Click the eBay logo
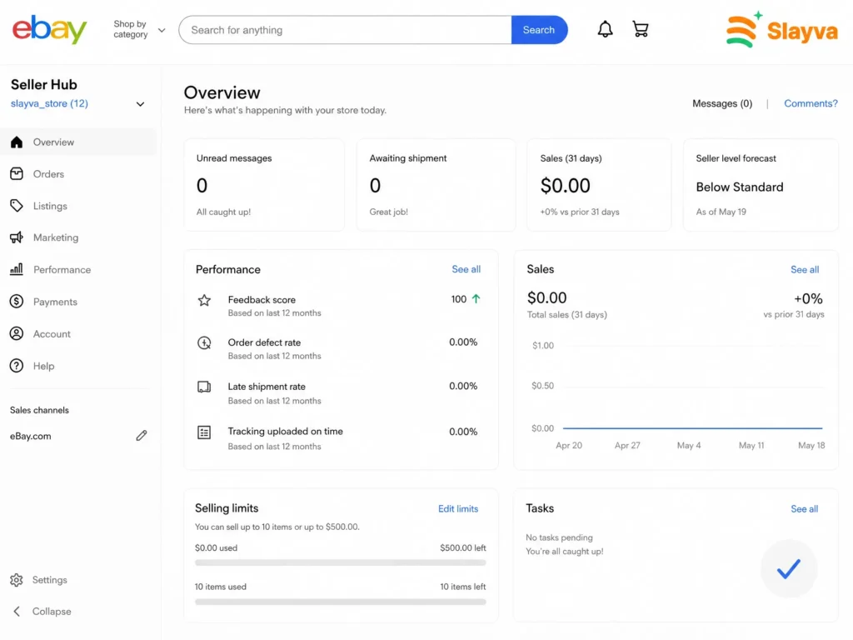 [49, 29]
